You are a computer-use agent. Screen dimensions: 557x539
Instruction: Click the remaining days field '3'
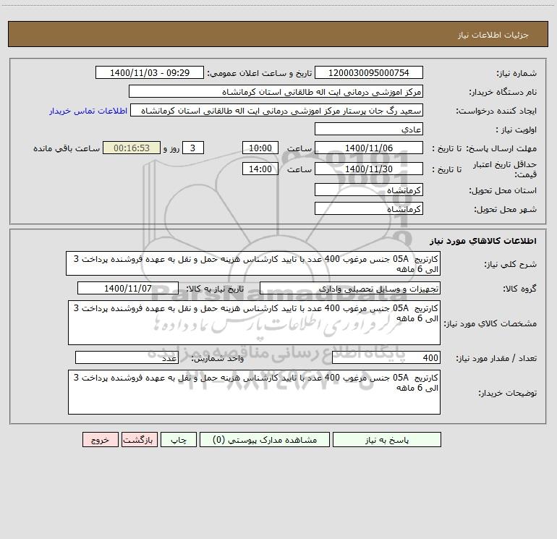[x=193, y=148]
